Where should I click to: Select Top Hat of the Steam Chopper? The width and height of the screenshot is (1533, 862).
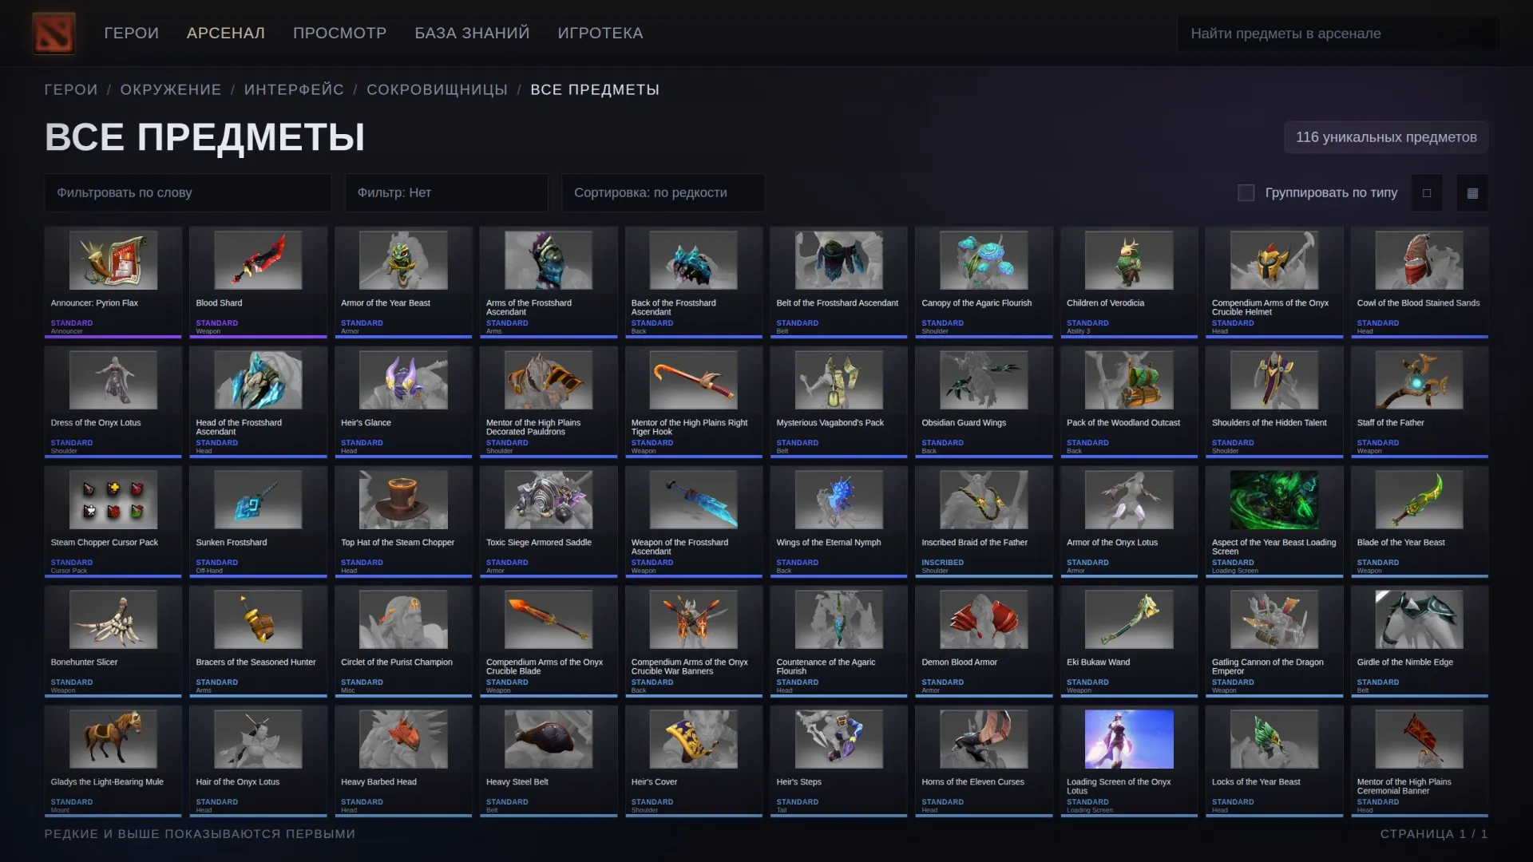(x=403, y=521)
